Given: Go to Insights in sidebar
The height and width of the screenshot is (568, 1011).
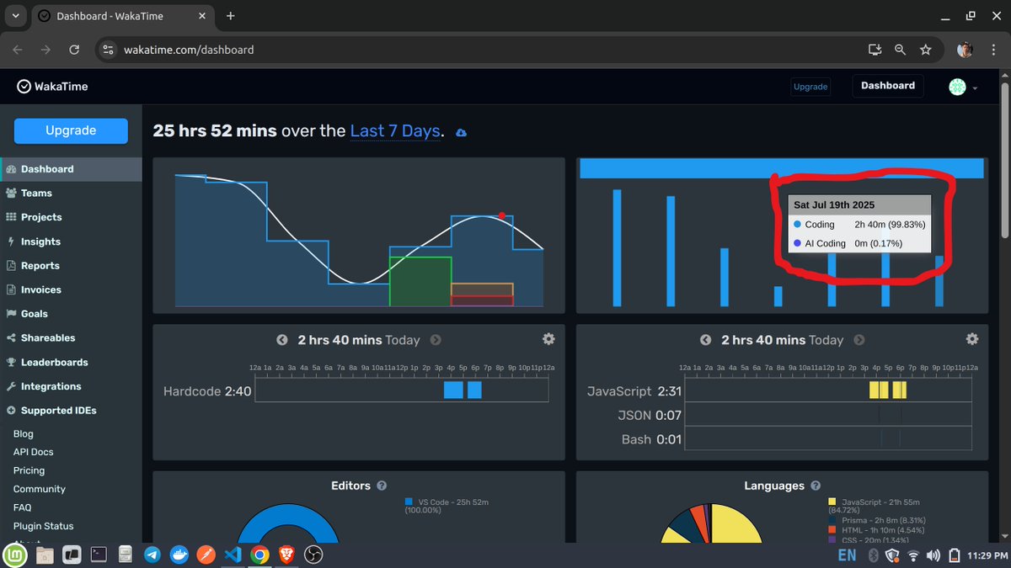Looking at the screenshot, I should tap(40, 242).
